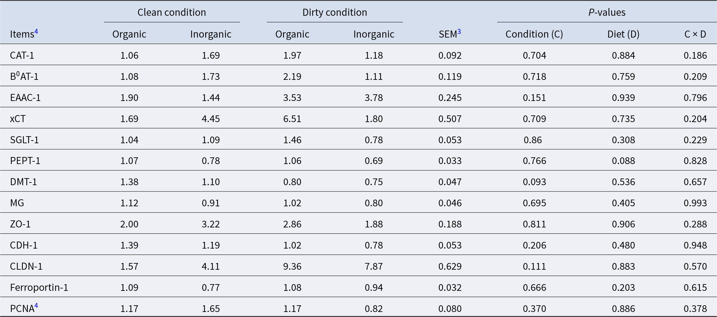717x317 pixels.
Task: Click the Condition (C) column header
Action: click(x=534, y=34)
